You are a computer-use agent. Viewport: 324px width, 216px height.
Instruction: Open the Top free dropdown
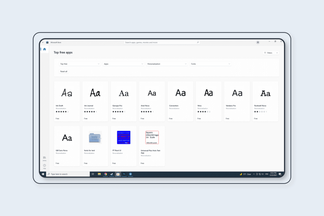pyautogui.click(x=79, y=64)
